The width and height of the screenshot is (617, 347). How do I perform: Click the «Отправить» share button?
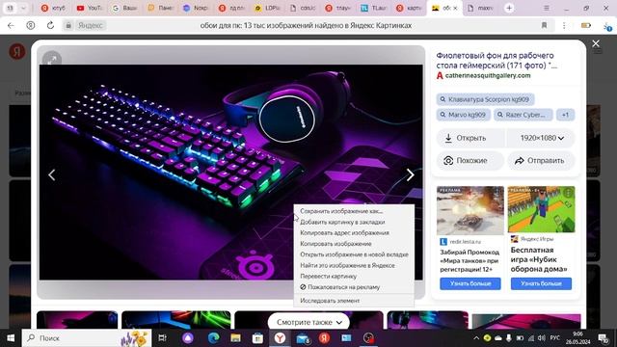[x=541, y=161]
